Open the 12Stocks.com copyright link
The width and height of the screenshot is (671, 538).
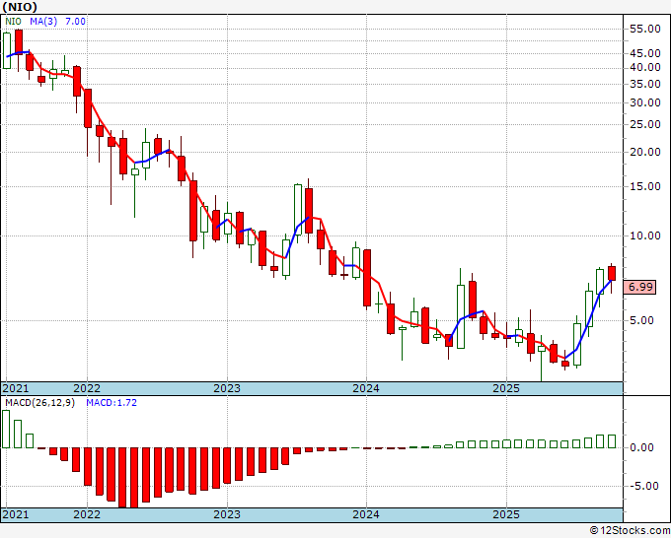(630, 531)
